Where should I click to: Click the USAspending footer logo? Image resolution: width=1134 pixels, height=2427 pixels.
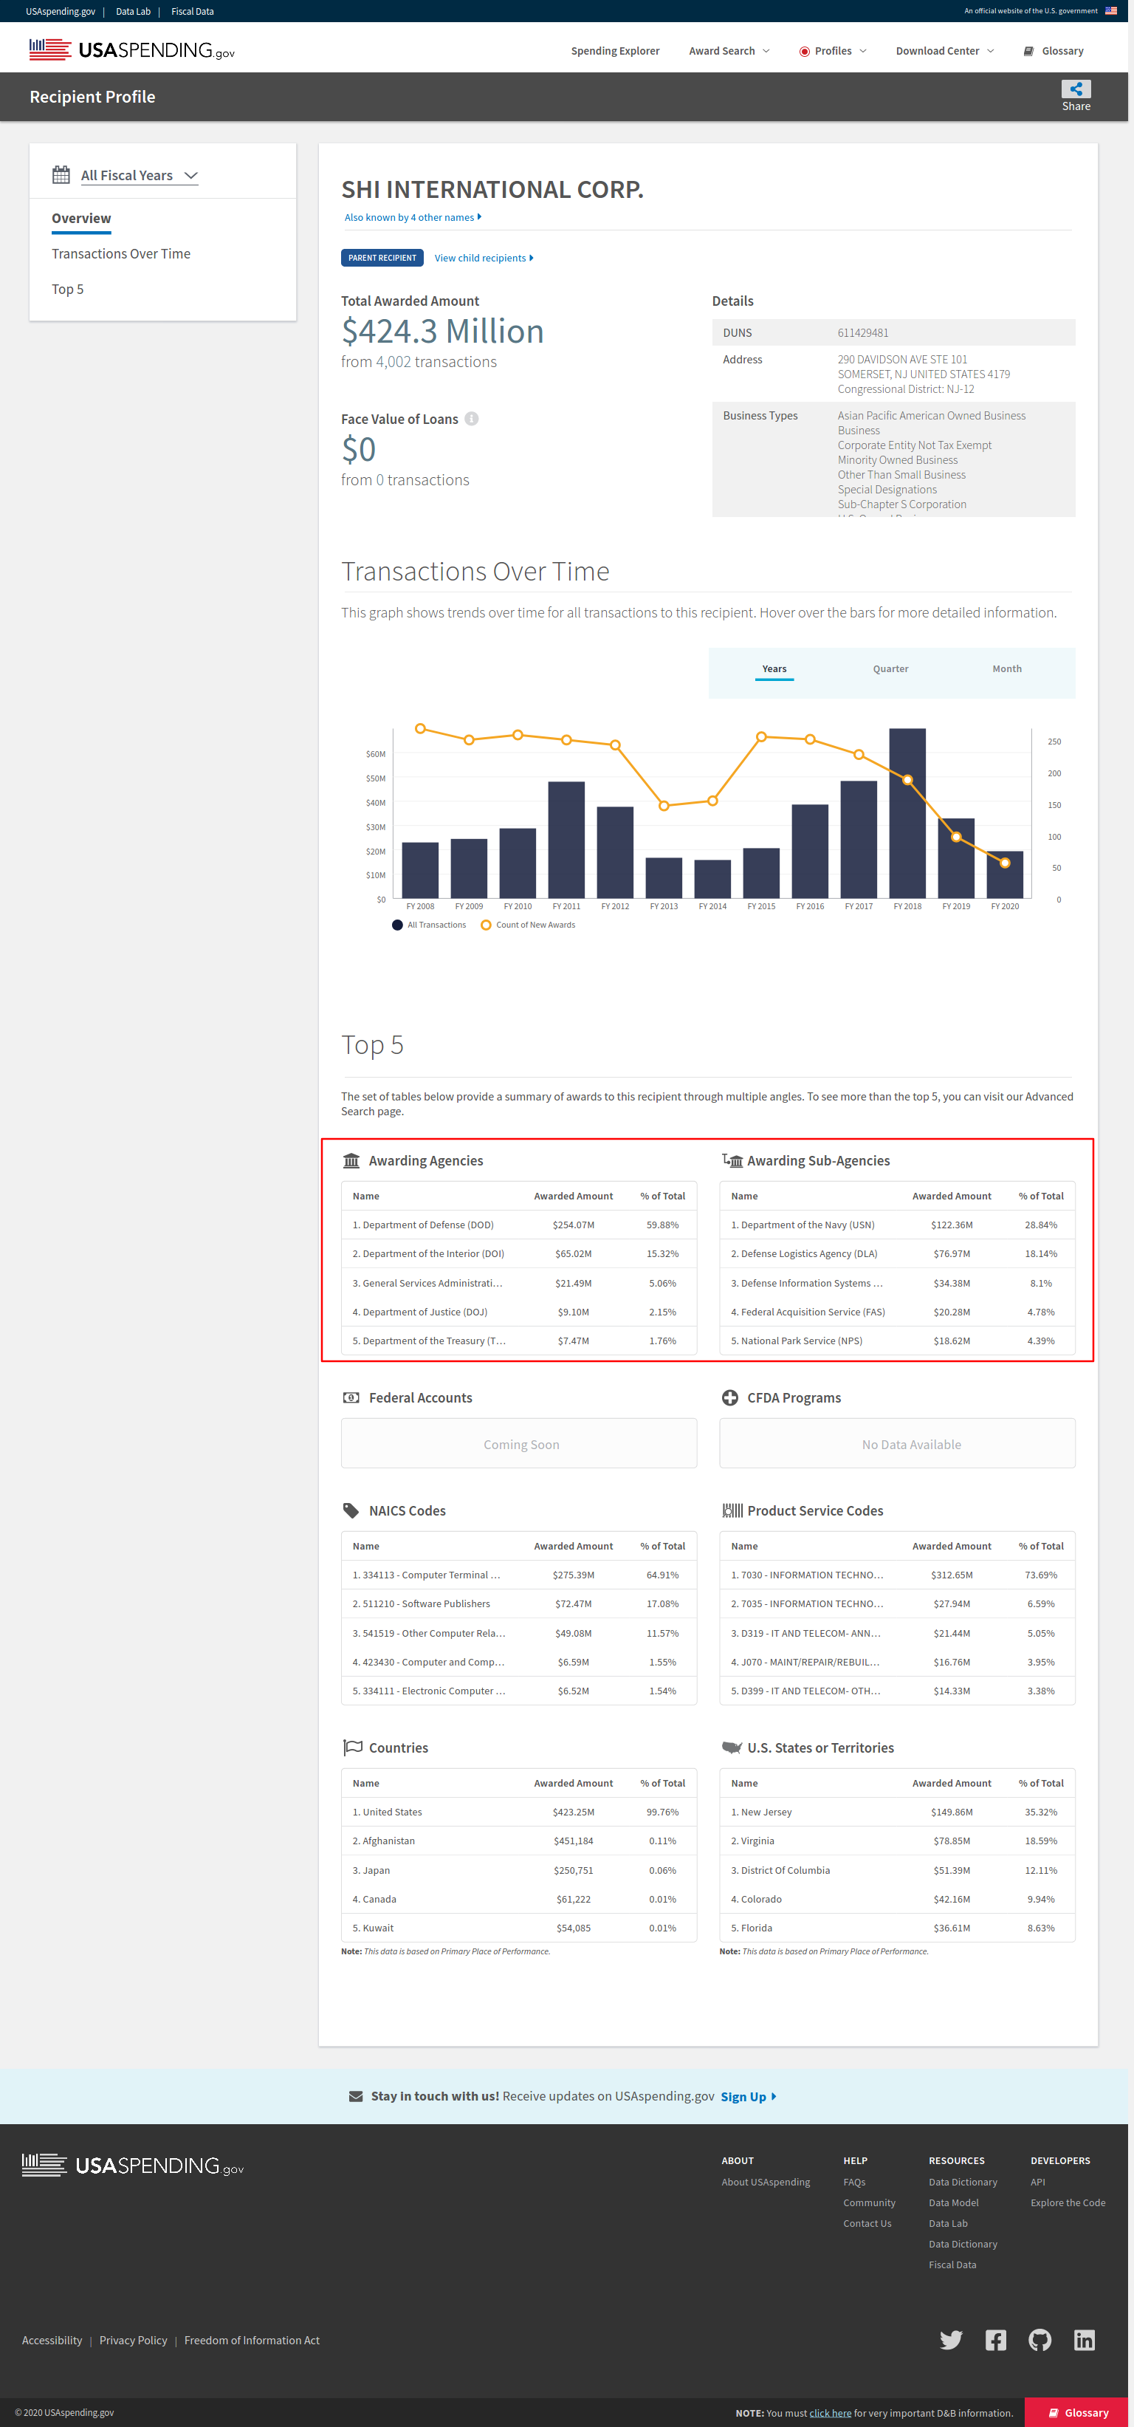point(133,2165)
